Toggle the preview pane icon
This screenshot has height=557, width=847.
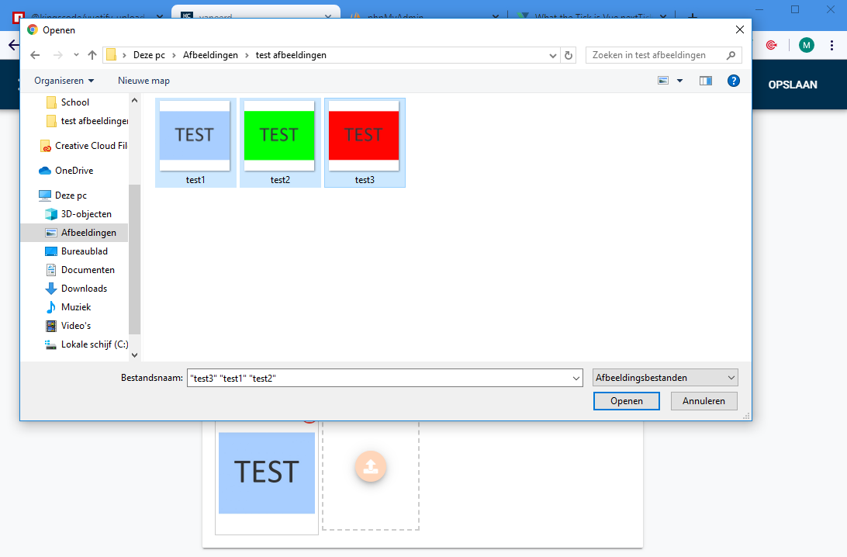705,80
